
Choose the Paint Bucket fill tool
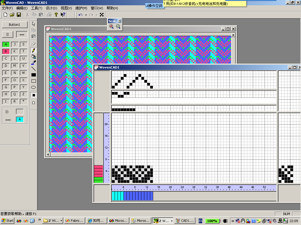(34, 57)
